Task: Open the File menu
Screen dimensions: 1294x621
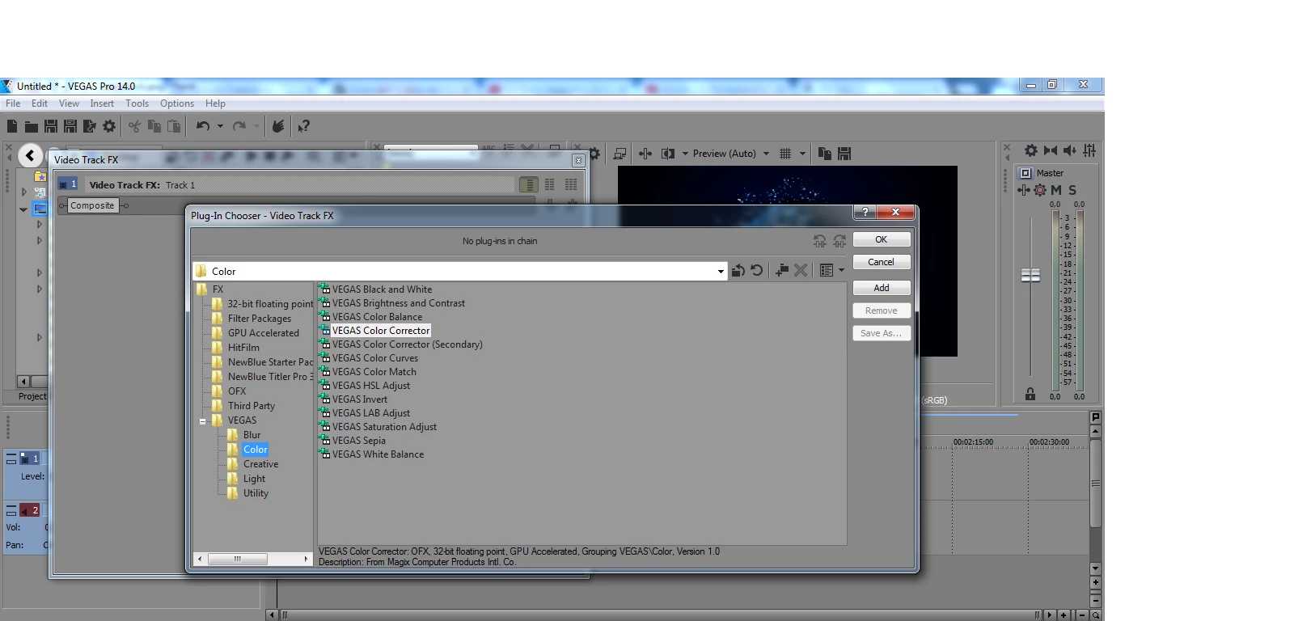Action: tap(13, 103)
